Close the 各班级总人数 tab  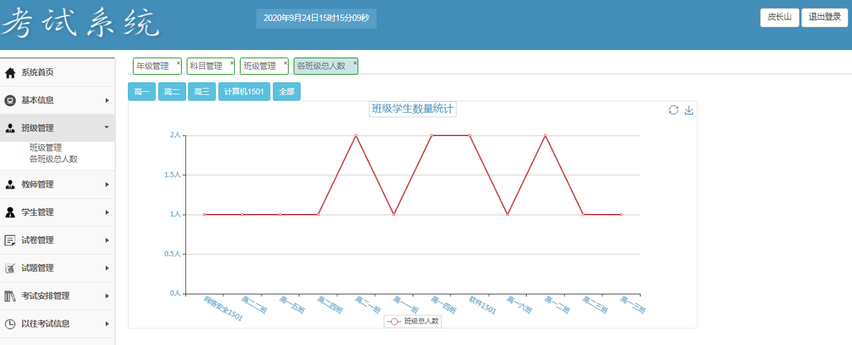tap(355, 63)
